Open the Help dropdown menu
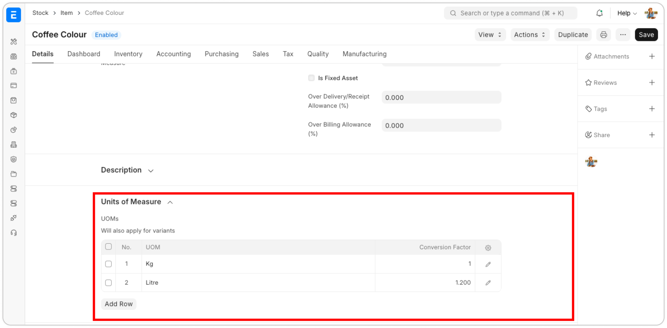The width and height of the screenshot is (667, 328). click(x=627, y=13)
